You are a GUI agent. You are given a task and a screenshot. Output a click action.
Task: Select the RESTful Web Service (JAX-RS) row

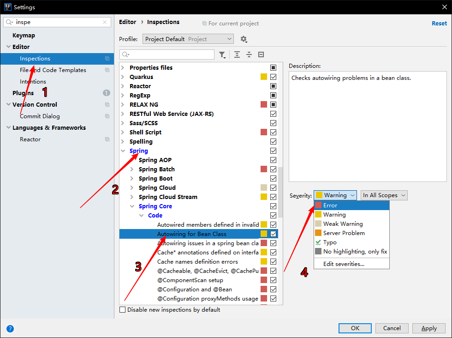[x=199, y=114]
